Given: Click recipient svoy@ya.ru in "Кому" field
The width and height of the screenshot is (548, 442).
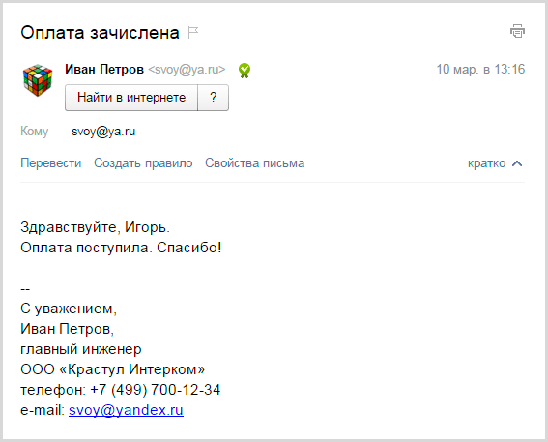Looking at the screenshot, I should point(103,132).
